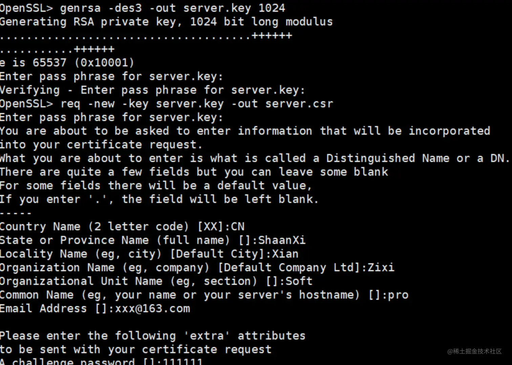The image size is (512, 365).
Task: Click the common name value pro
Action: pos(398,295)
